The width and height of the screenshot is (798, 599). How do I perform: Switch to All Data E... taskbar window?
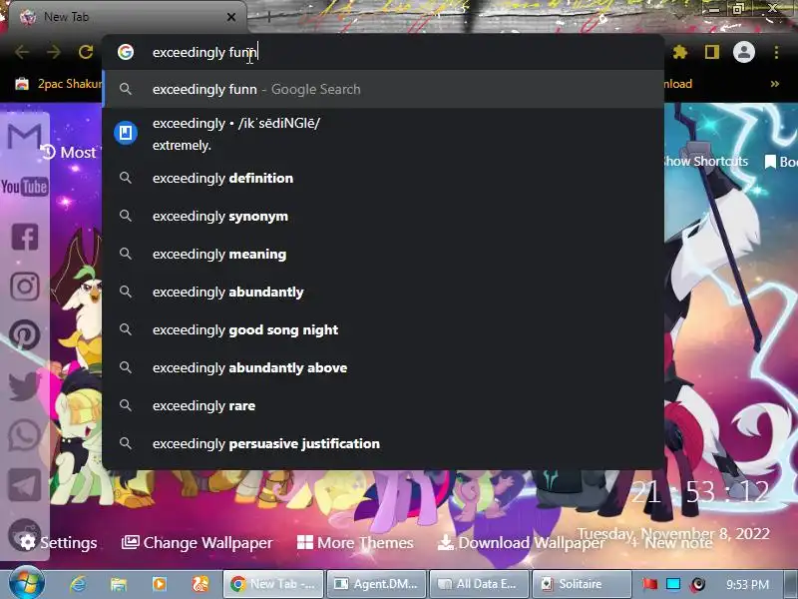[x=479, y=584]
